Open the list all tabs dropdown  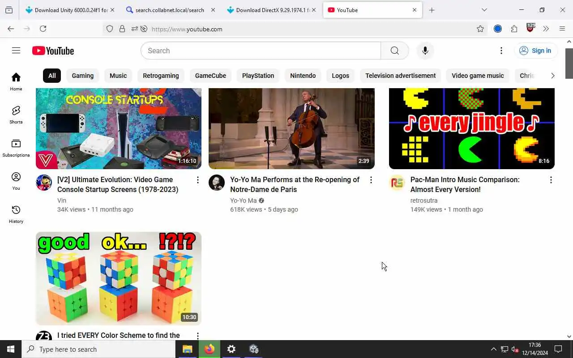click(484, 10)
